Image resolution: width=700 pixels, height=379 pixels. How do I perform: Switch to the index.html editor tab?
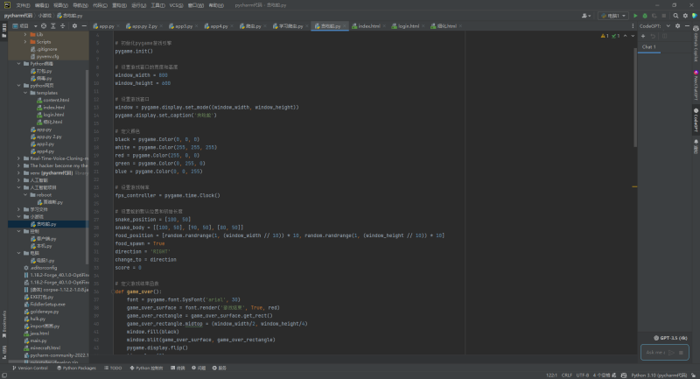tap(368, 26)
